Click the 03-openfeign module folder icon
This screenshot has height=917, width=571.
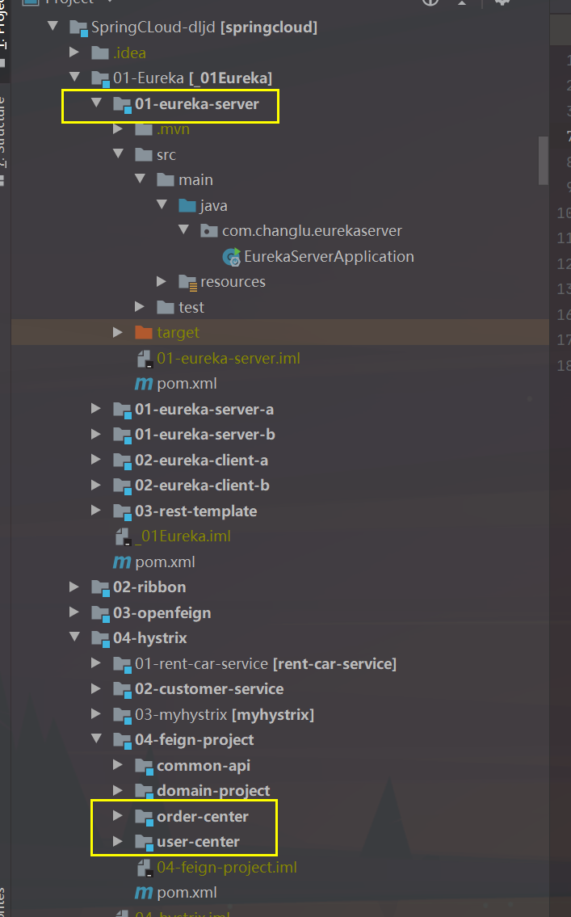click(100, 614)
